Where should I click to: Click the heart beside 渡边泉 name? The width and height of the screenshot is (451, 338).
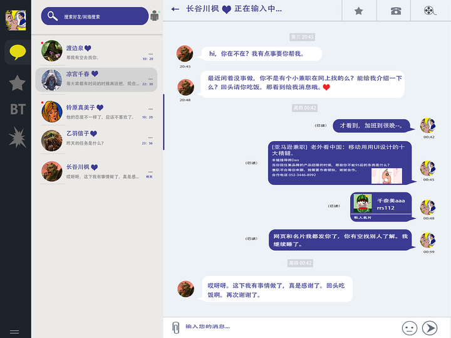coord(88,48)
